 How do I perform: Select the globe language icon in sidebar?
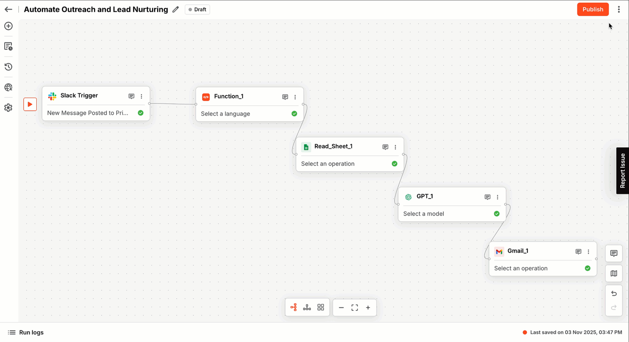pyautogui.click(x=8, y=87)
